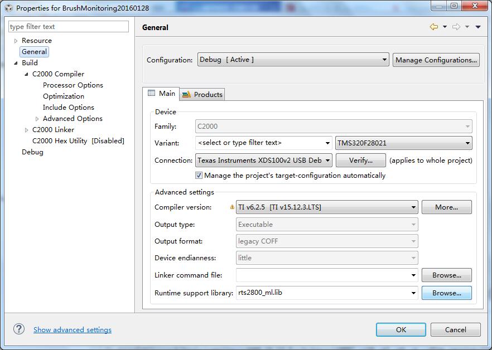Viewport: 492px width, 350px height.
Task: Click the compiler version warning icon
Action: [x=232, y=207]
